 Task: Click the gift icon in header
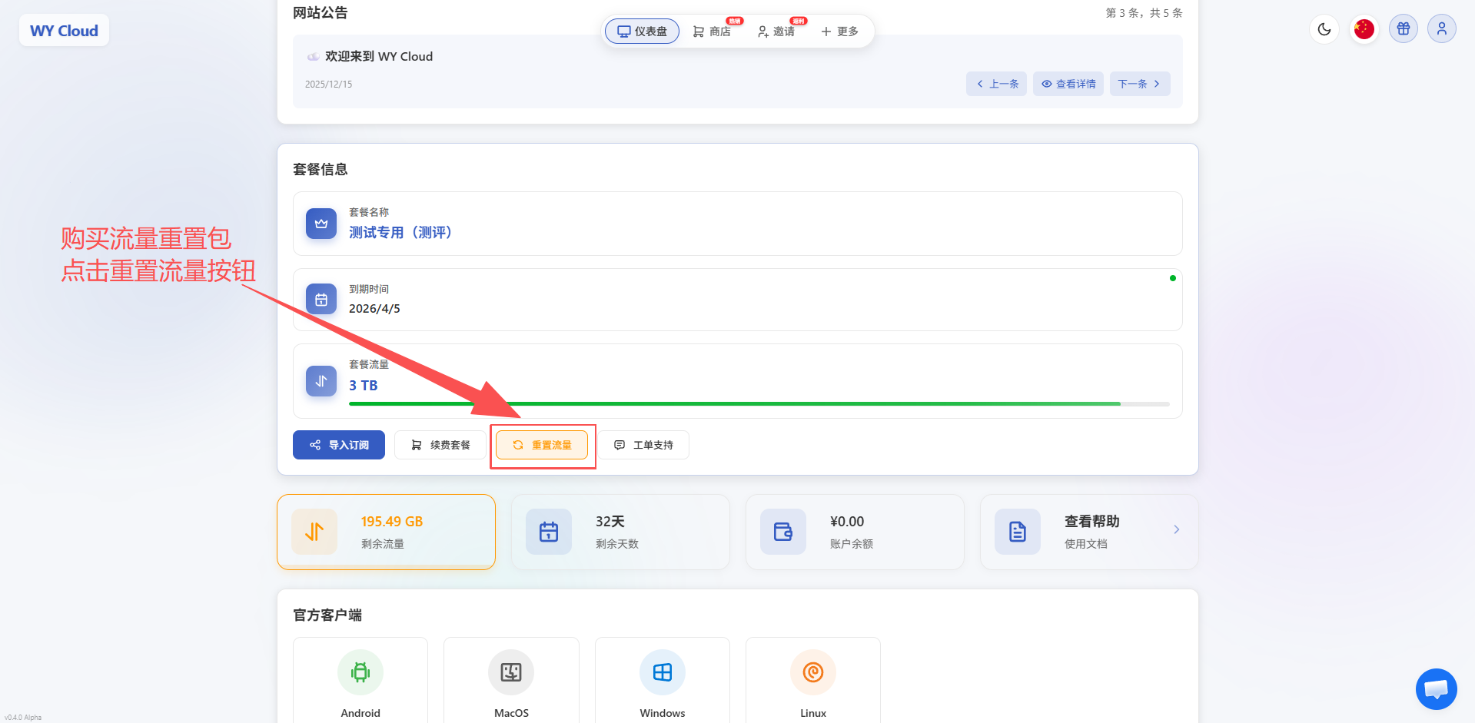pyautogui.click(x=1403, y=29)
